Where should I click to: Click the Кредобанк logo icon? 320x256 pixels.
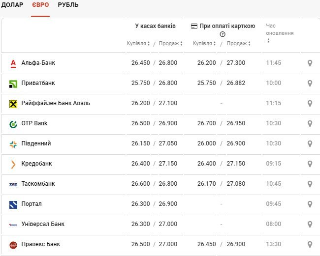coord(13,164)
